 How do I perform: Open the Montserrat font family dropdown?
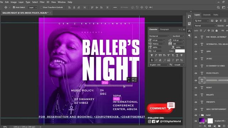pyautogui.click(x=159, y=36)
